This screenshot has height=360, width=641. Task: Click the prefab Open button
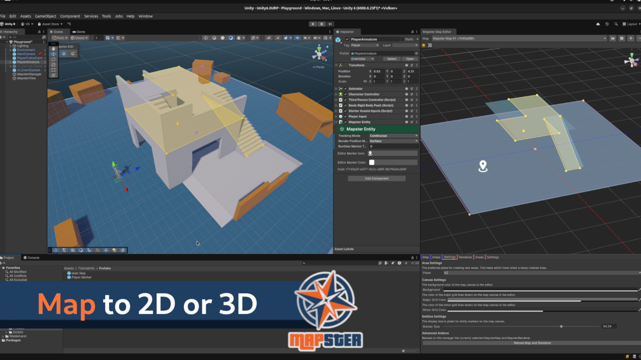pos(410,59)
